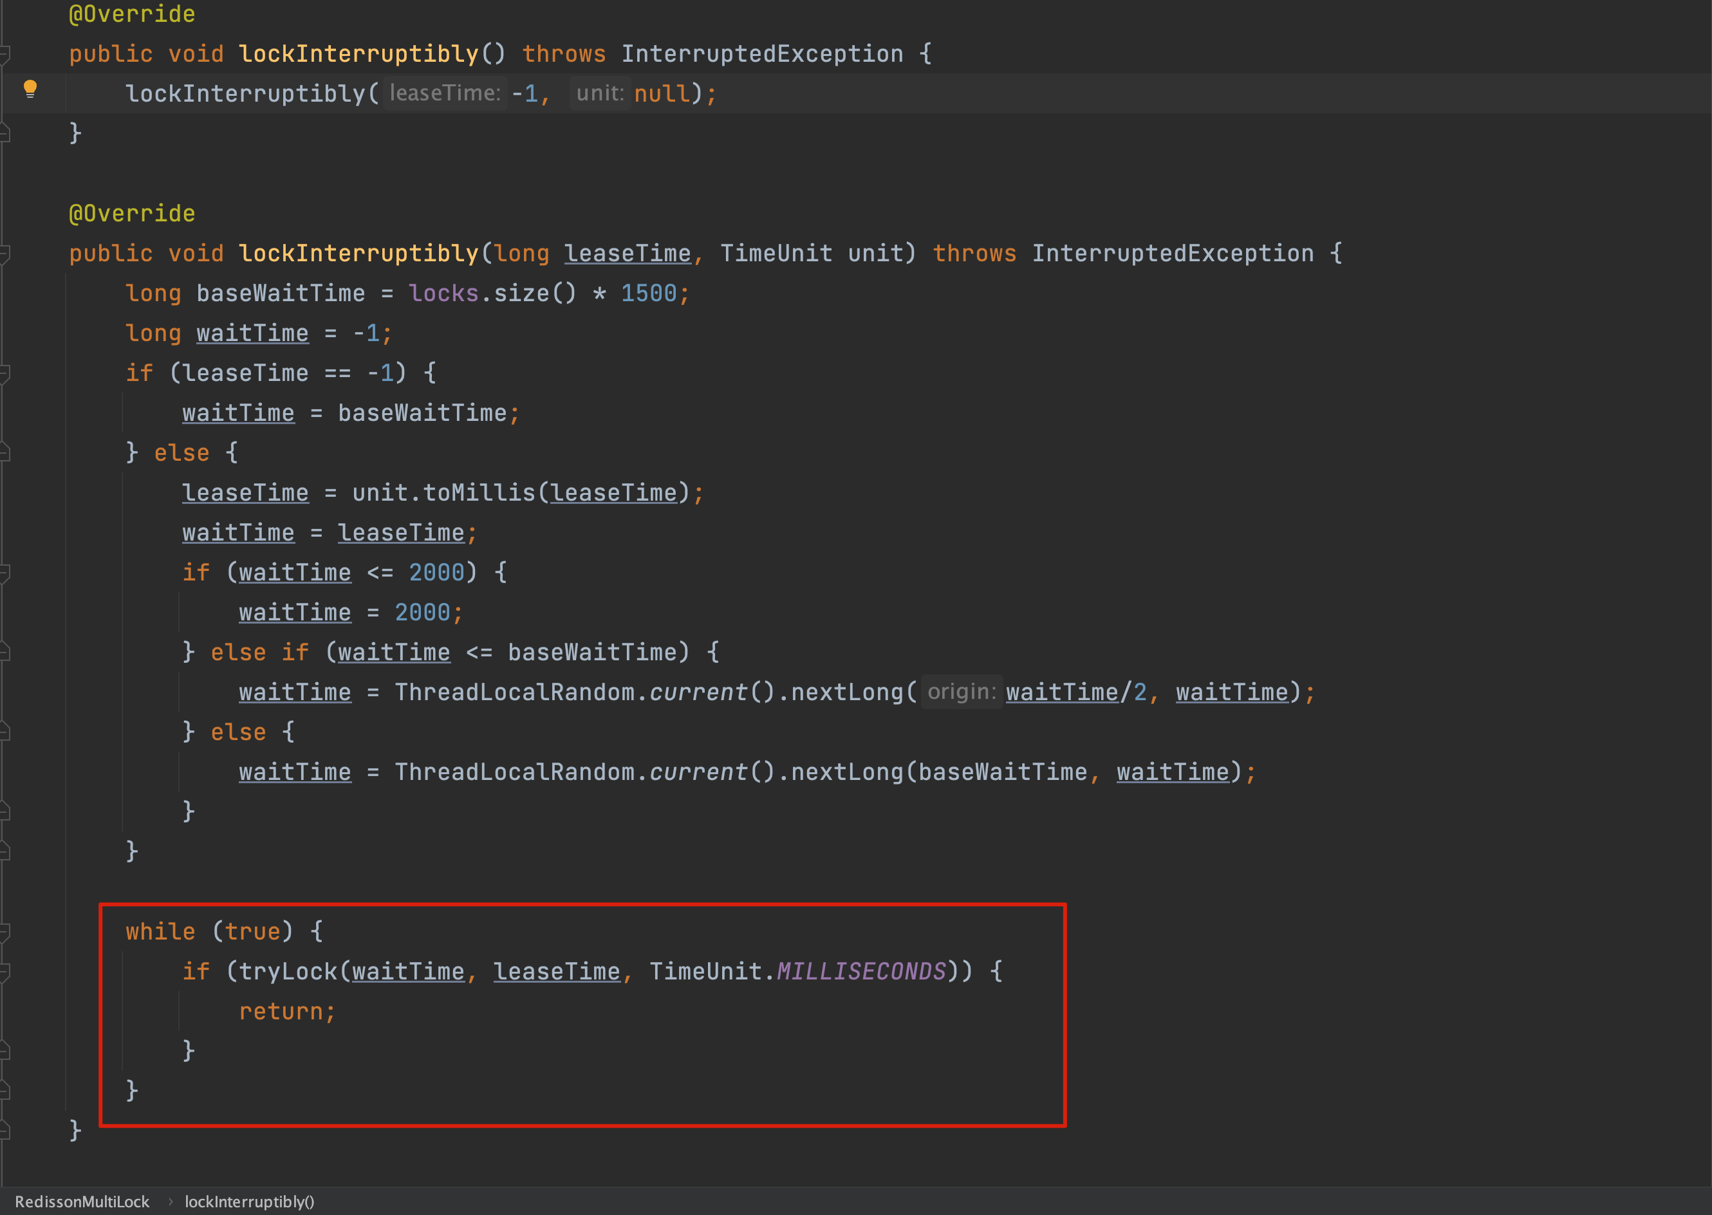
Task: Collapse the no-arg lockInterruptibly() method fold marker
Action: [x=5, y=53]
